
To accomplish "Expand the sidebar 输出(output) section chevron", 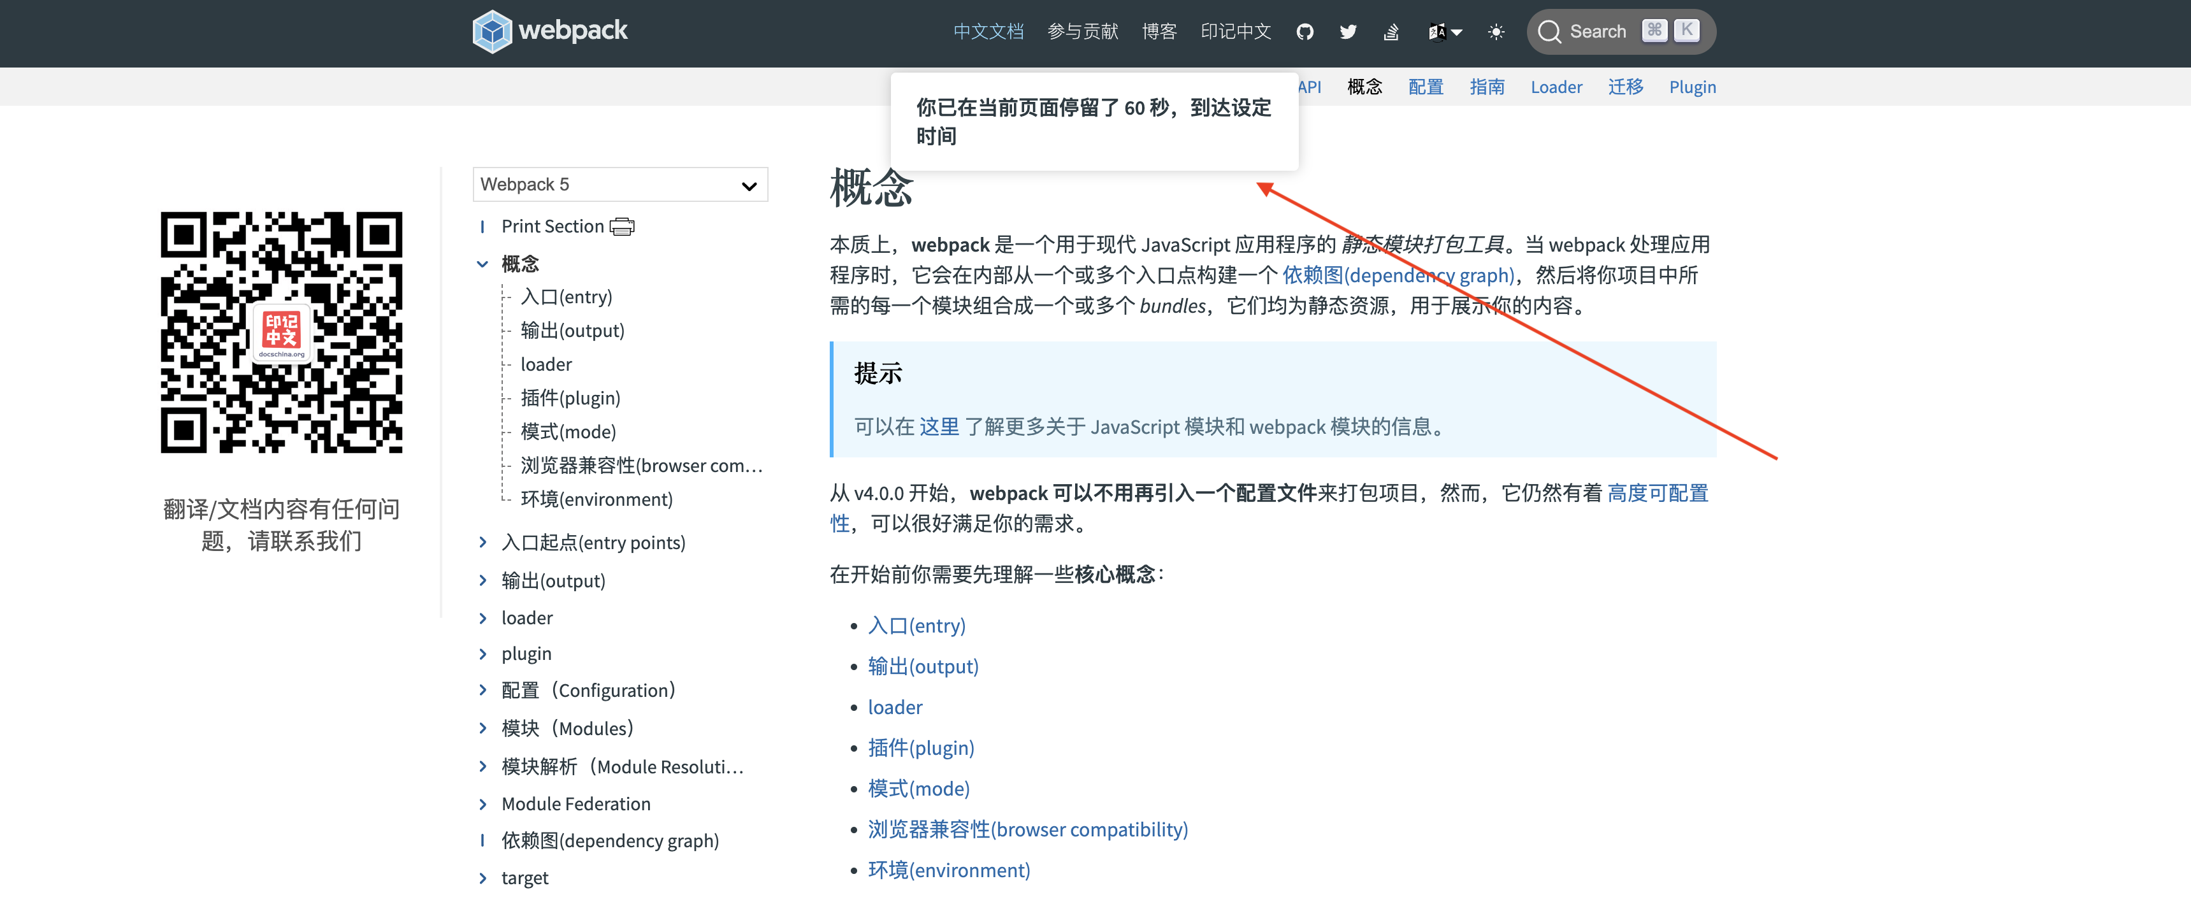I will [482, 581].
